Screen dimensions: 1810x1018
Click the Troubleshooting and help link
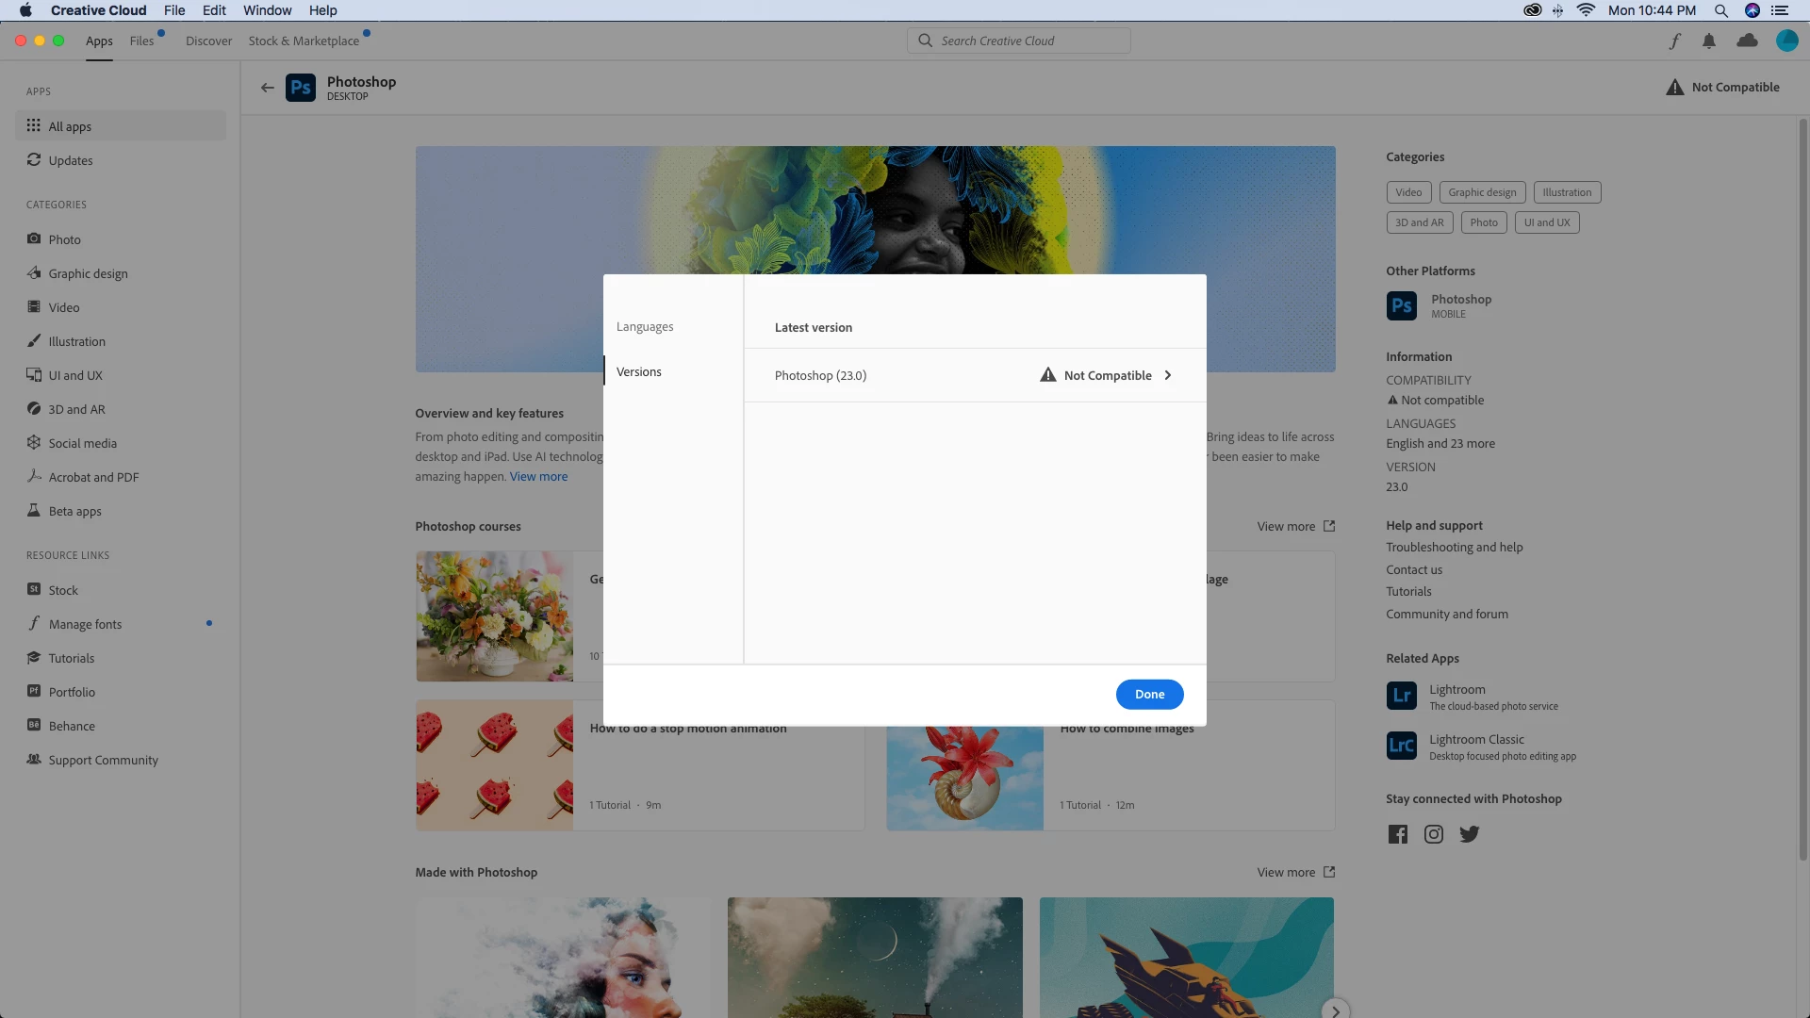pyautogui.click(x=1454, y=548)
